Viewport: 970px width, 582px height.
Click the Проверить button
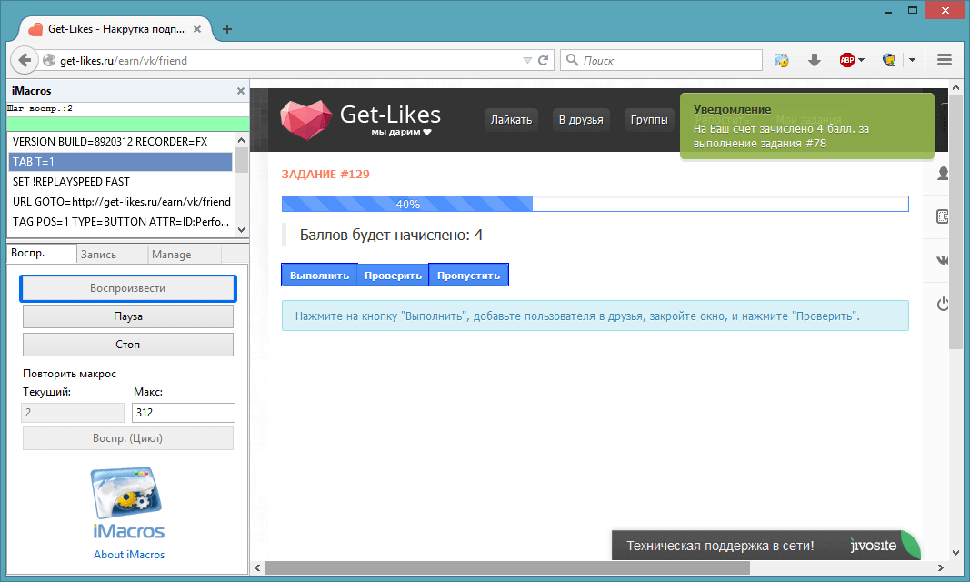point(393,276)
